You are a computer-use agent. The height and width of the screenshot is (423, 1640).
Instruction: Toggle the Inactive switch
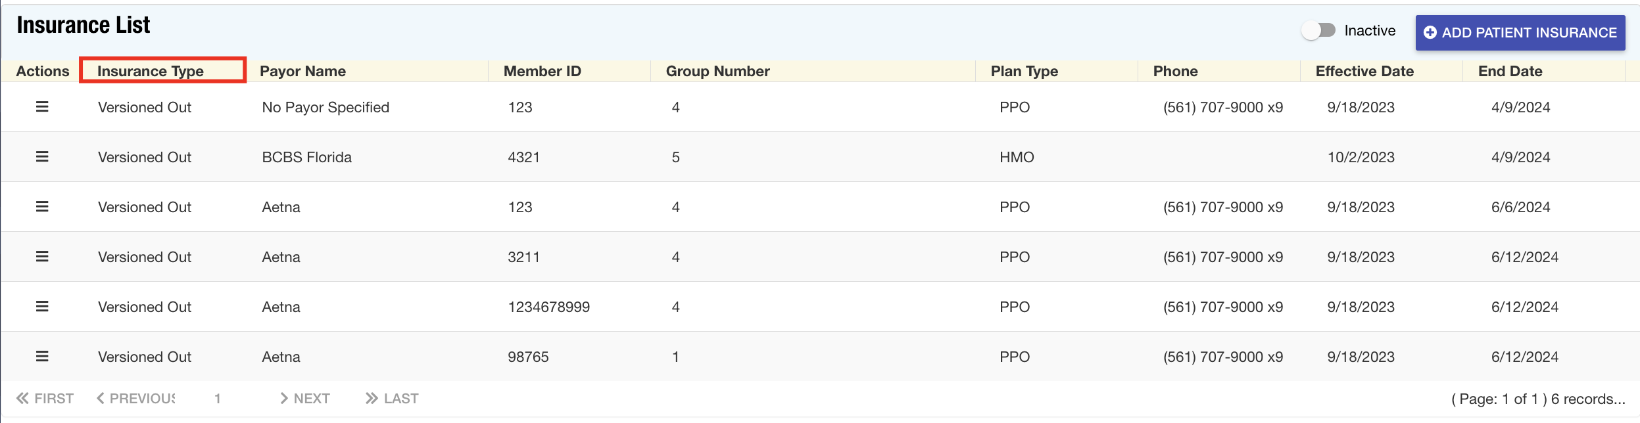click(x=1318, y=31)
